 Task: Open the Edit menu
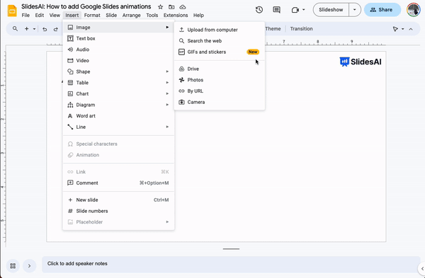[39, 16]
